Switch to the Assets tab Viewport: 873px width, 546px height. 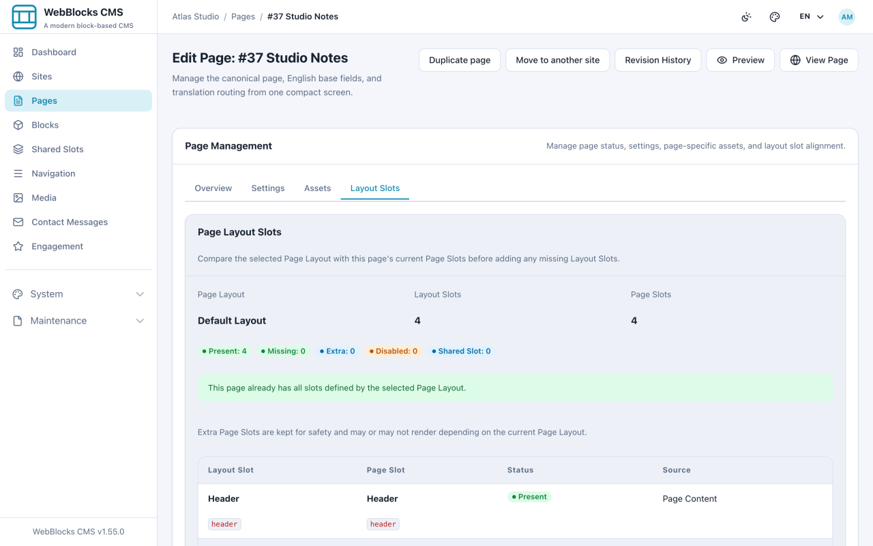pos(318,188)
